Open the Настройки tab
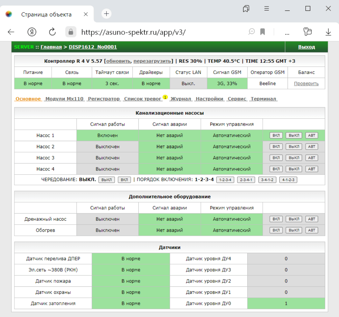339x317 pixels. 209,99
